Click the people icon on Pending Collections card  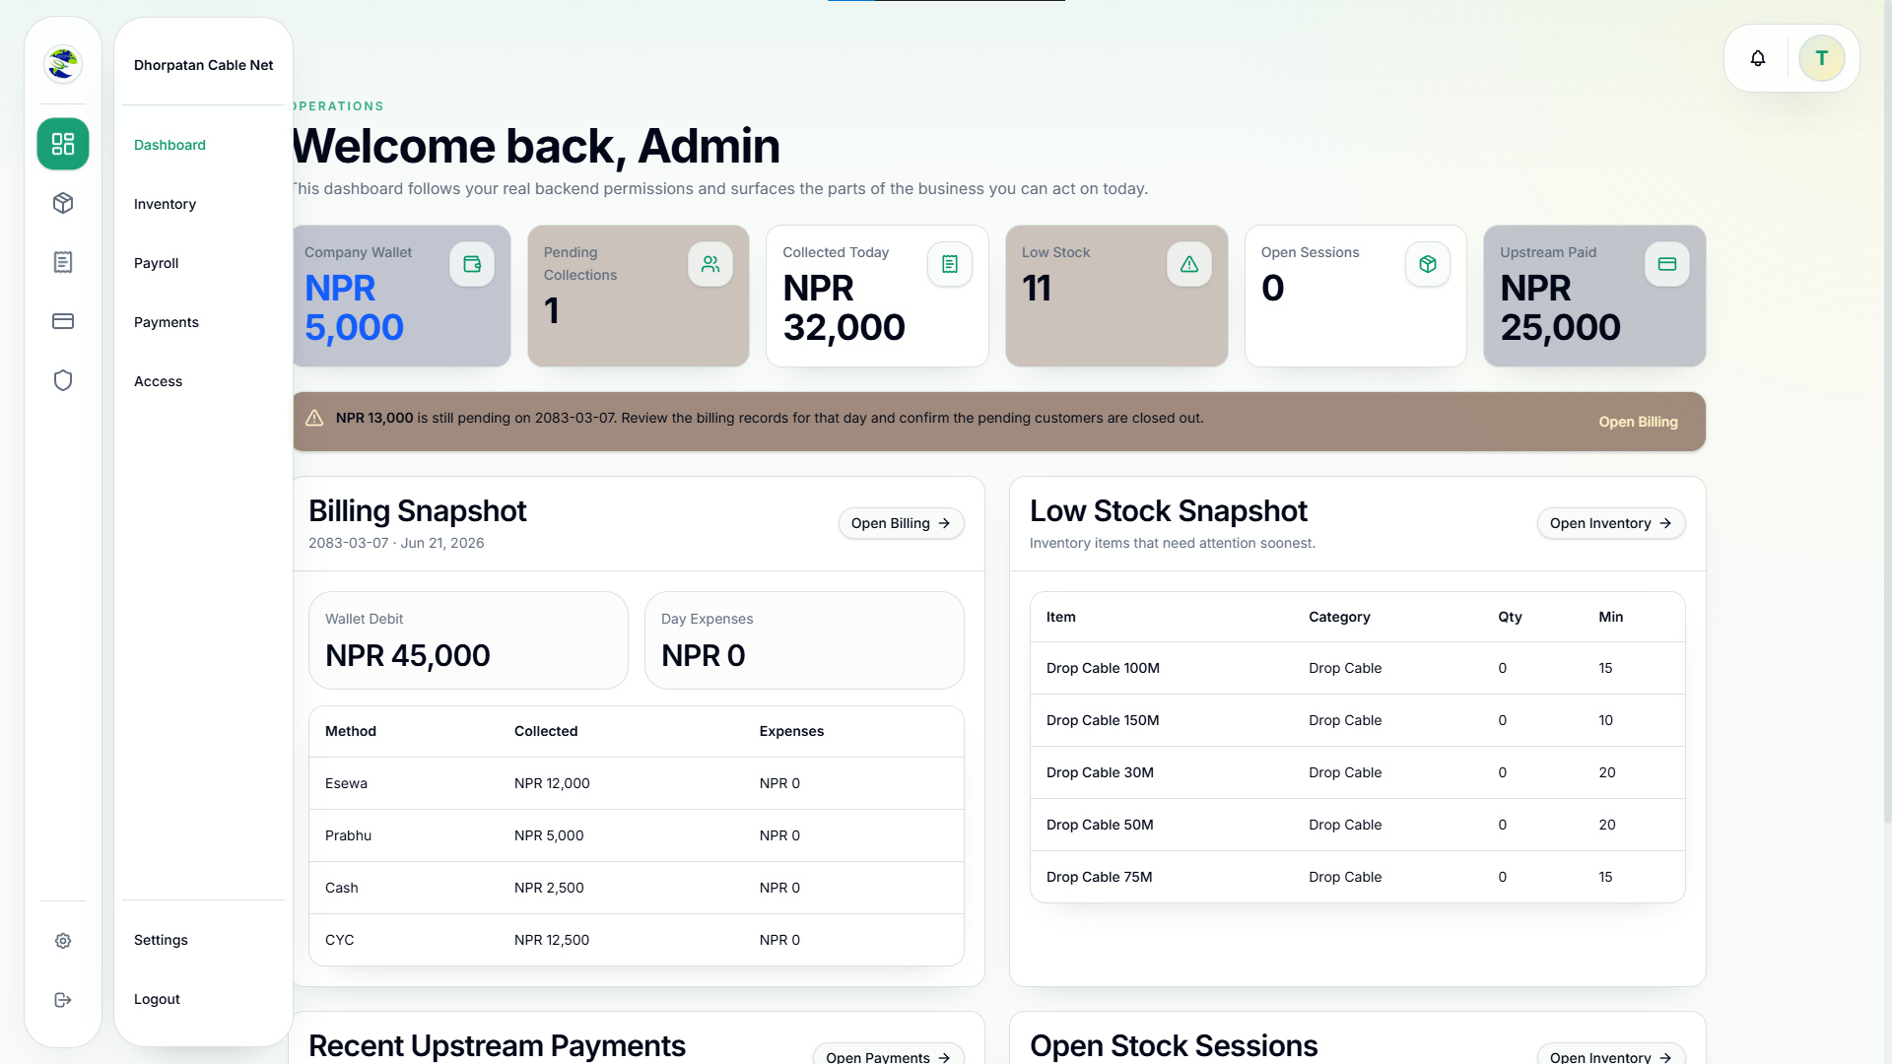point(710,264)
